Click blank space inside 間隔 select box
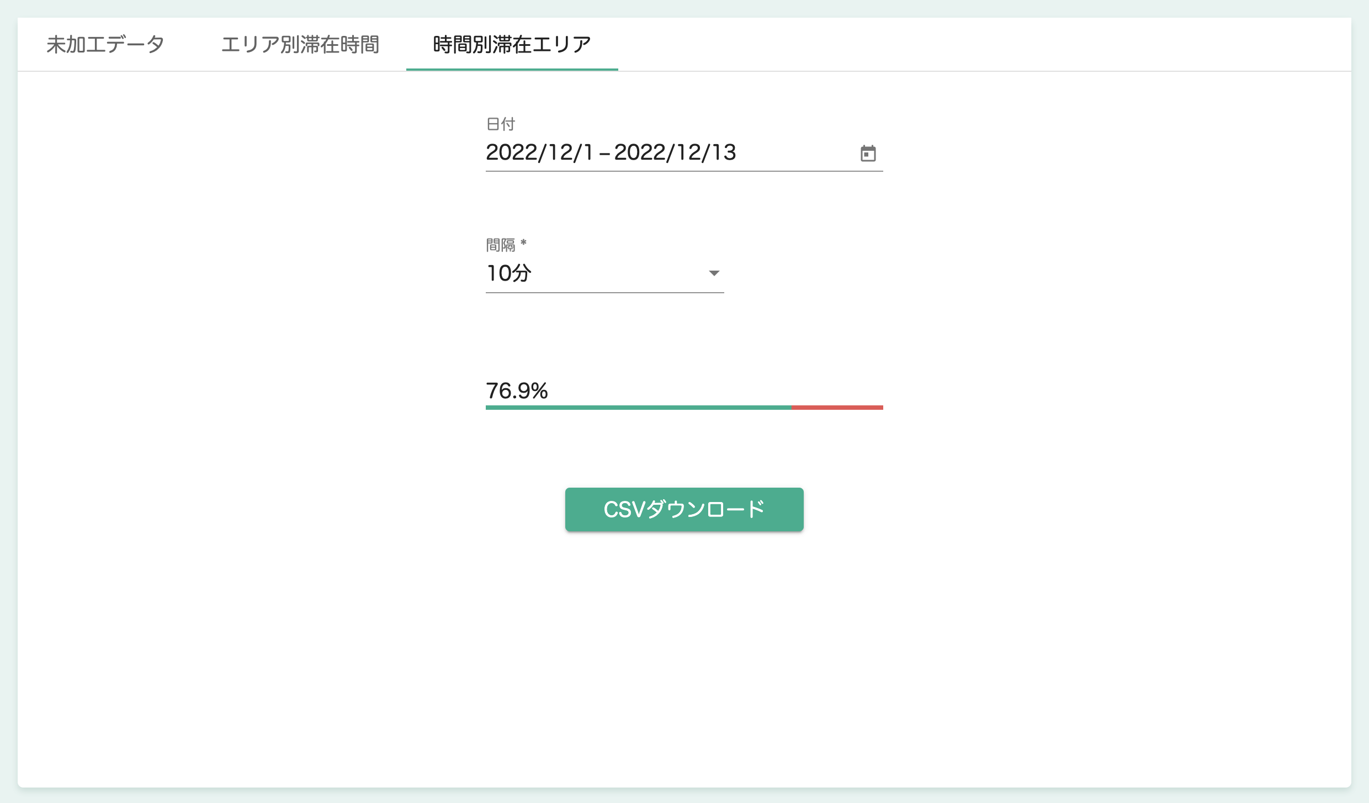 pos(618,273)
